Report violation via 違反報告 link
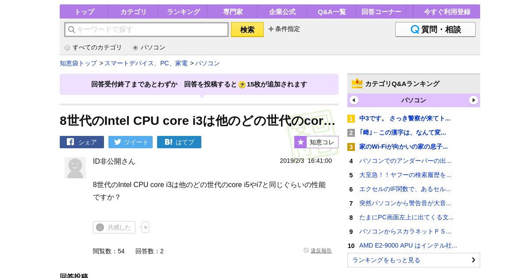Screen dimensions: 531x278 (x=321, y=251)
